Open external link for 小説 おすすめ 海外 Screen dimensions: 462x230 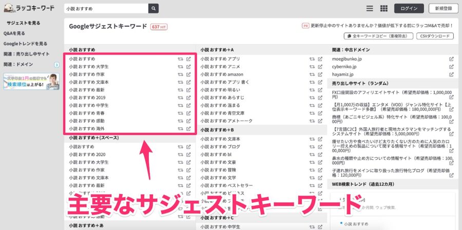tap(188, 129)
